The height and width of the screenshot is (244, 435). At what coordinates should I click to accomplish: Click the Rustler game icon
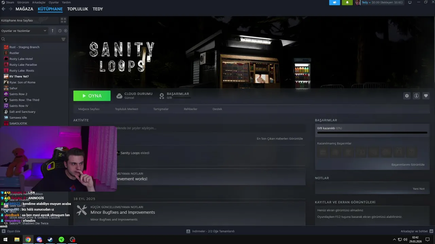(6, 53)
